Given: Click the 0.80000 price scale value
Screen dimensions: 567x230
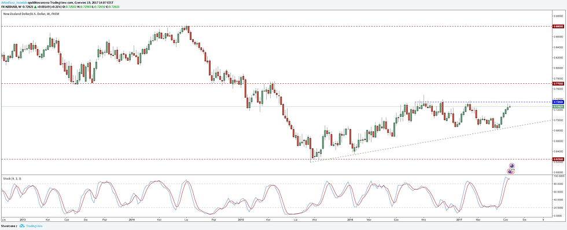Looking at the screenshot, I should click(558, 68).
